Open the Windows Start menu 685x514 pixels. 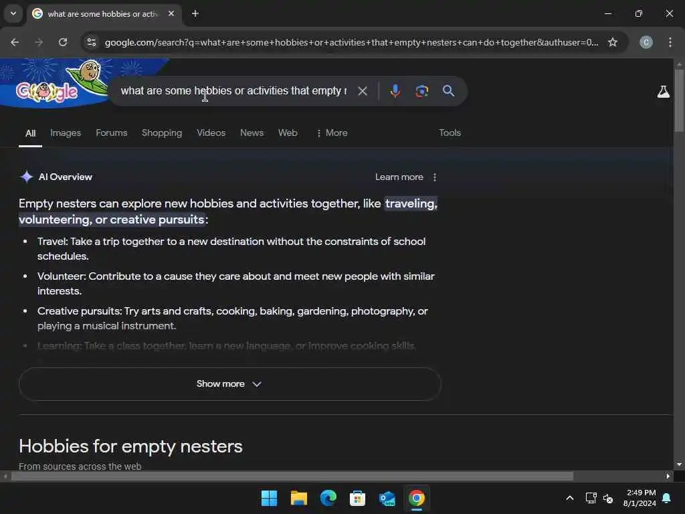[269, 498]
